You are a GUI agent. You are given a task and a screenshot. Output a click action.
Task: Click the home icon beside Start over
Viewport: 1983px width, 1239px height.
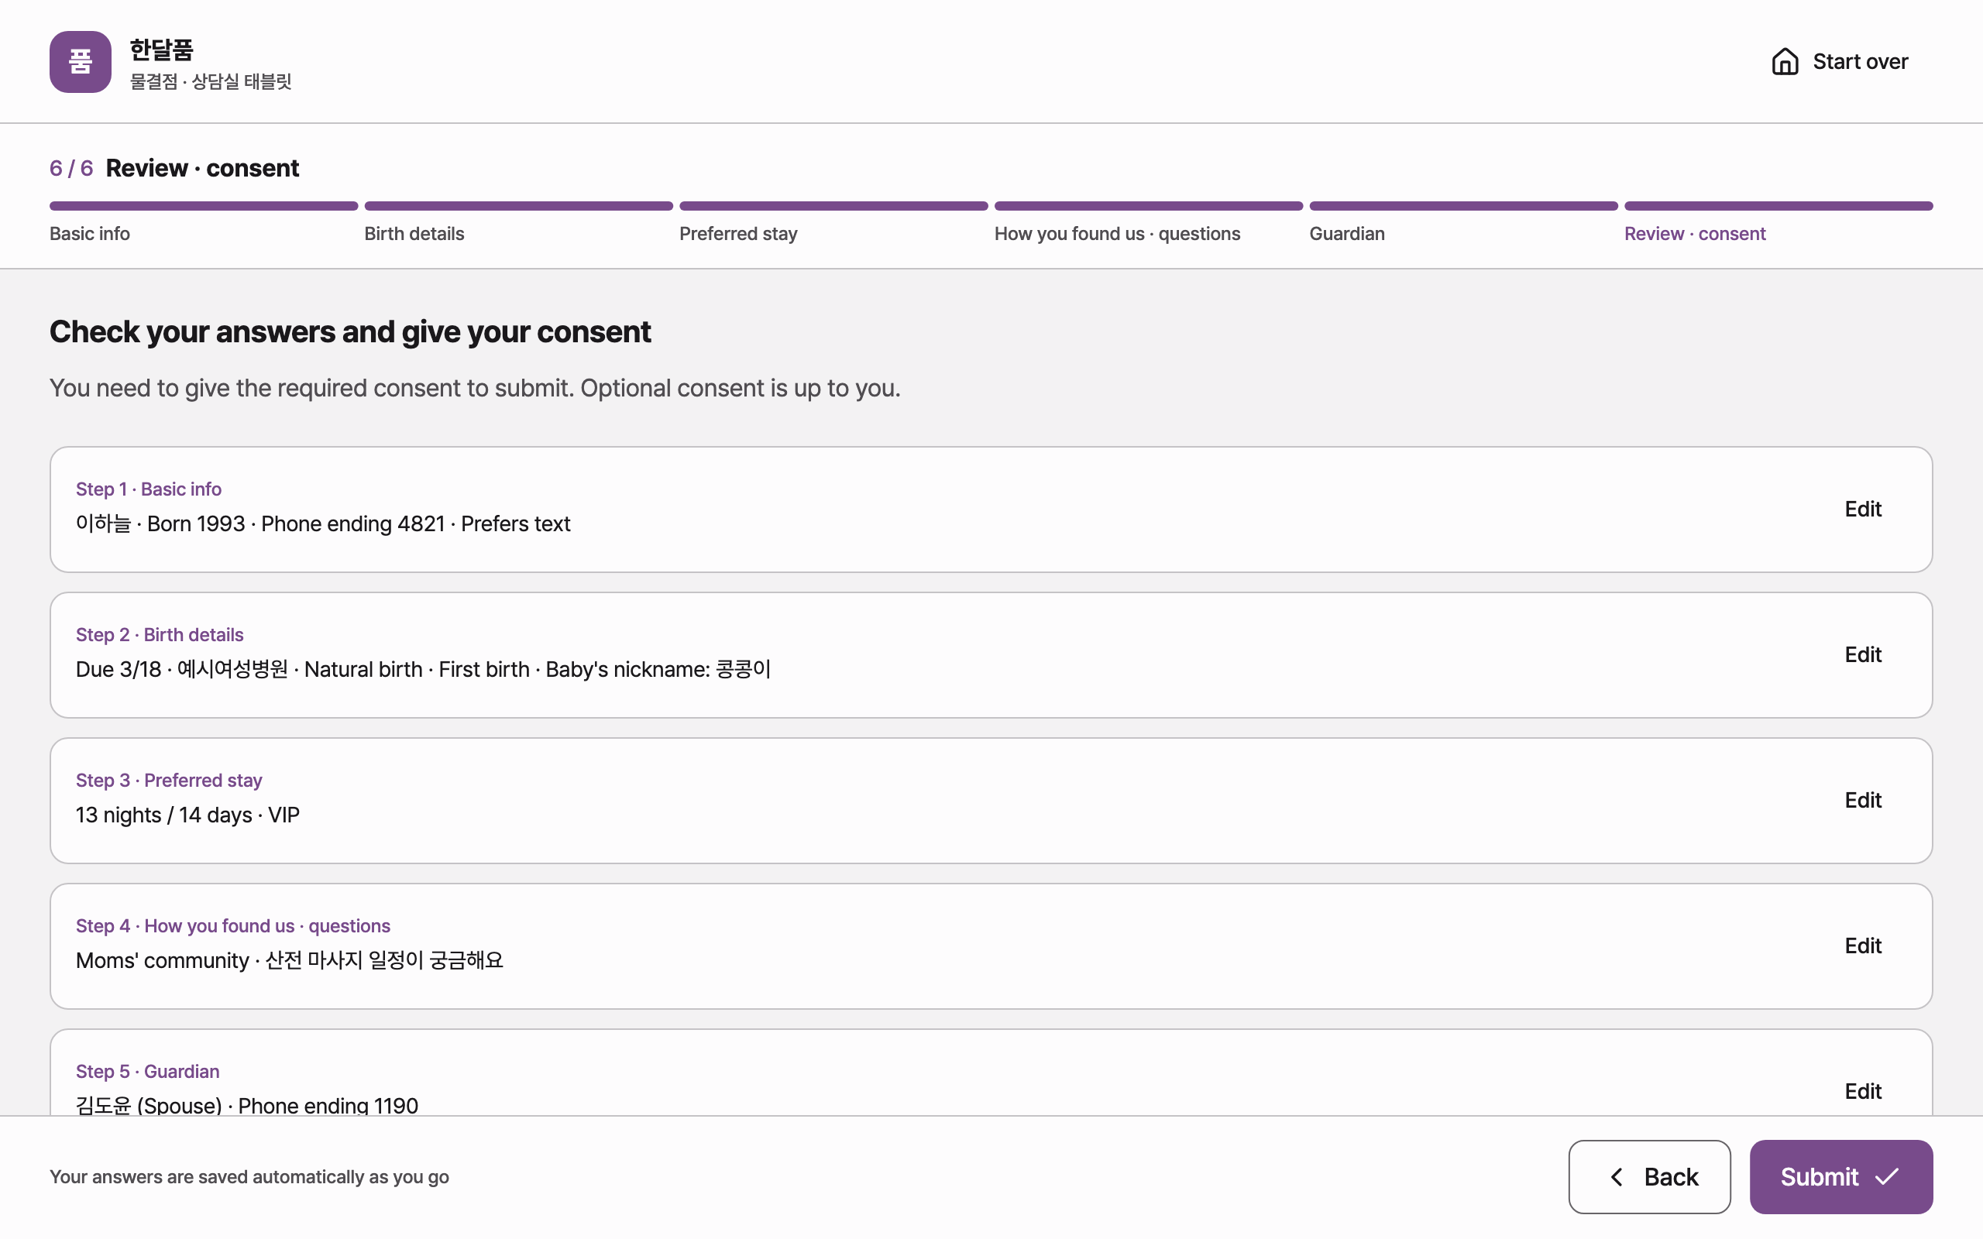(1785, 61)
